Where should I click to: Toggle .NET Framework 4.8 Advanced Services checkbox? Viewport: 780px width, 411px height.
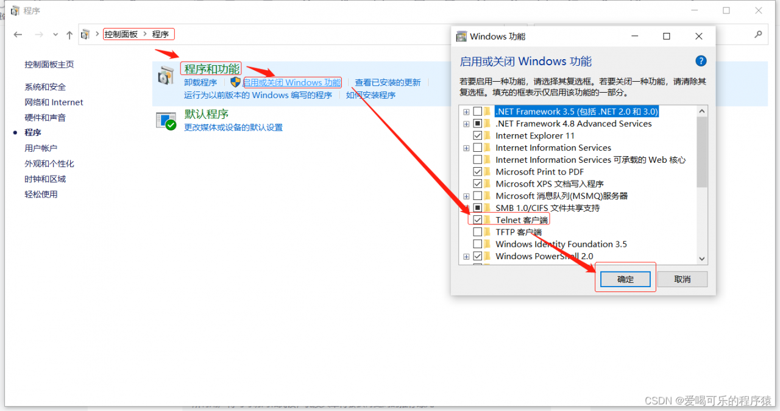(x=478, y=124)
